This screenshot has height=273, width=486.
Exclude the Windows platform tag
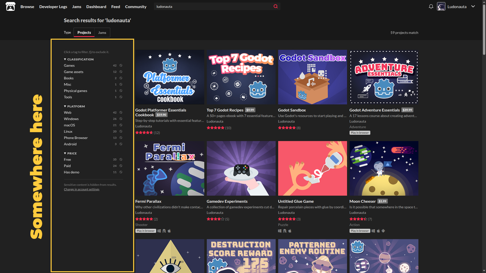point(121,119)
